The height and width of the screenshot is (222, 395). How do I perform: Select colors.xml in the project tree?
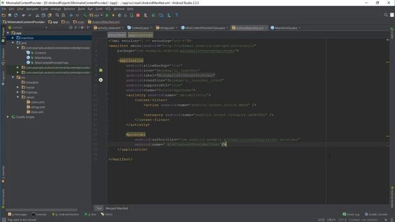coord(38,102)
